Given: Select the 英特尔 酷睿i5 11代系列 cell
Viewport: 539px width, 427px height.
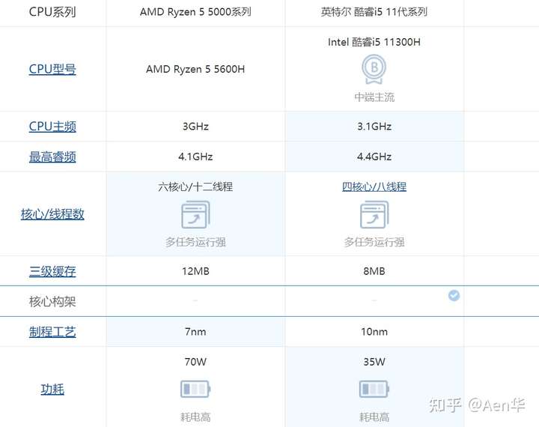Looking at the screenshot, I should click(x=374, y=12).
